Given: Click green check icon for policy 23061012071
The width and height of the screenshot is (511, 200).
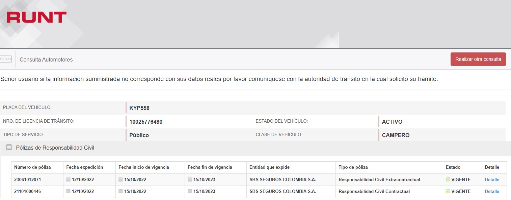Looking at the screenshot, I should [448, 179].
